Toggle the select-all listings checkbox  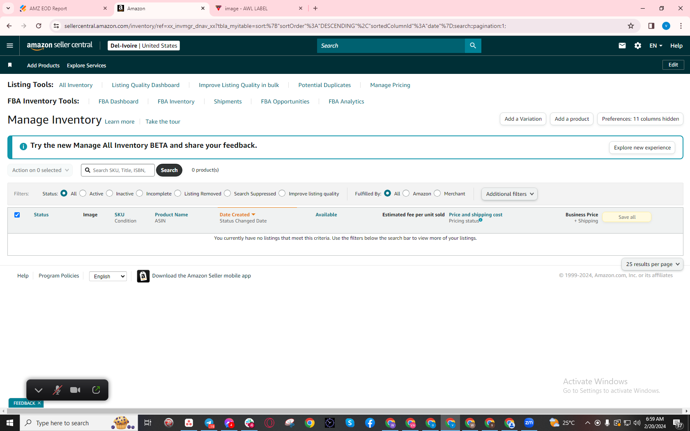tap(17, 215)
